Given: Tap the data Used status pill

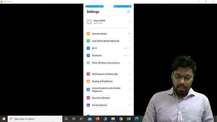Looking at the screenshot, I should [x=123, y=6].
